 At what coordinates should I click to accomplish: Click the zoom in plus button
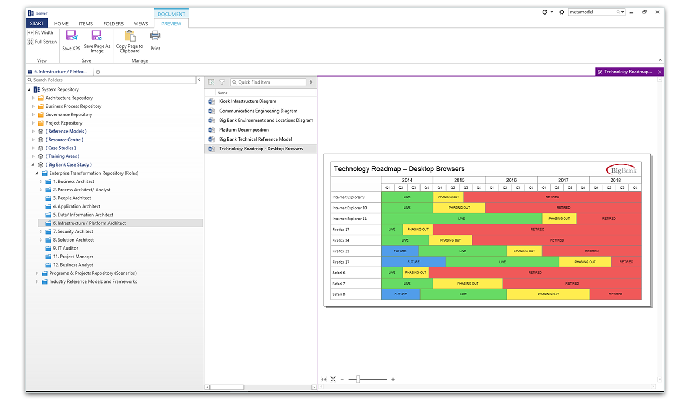[393, 380]
